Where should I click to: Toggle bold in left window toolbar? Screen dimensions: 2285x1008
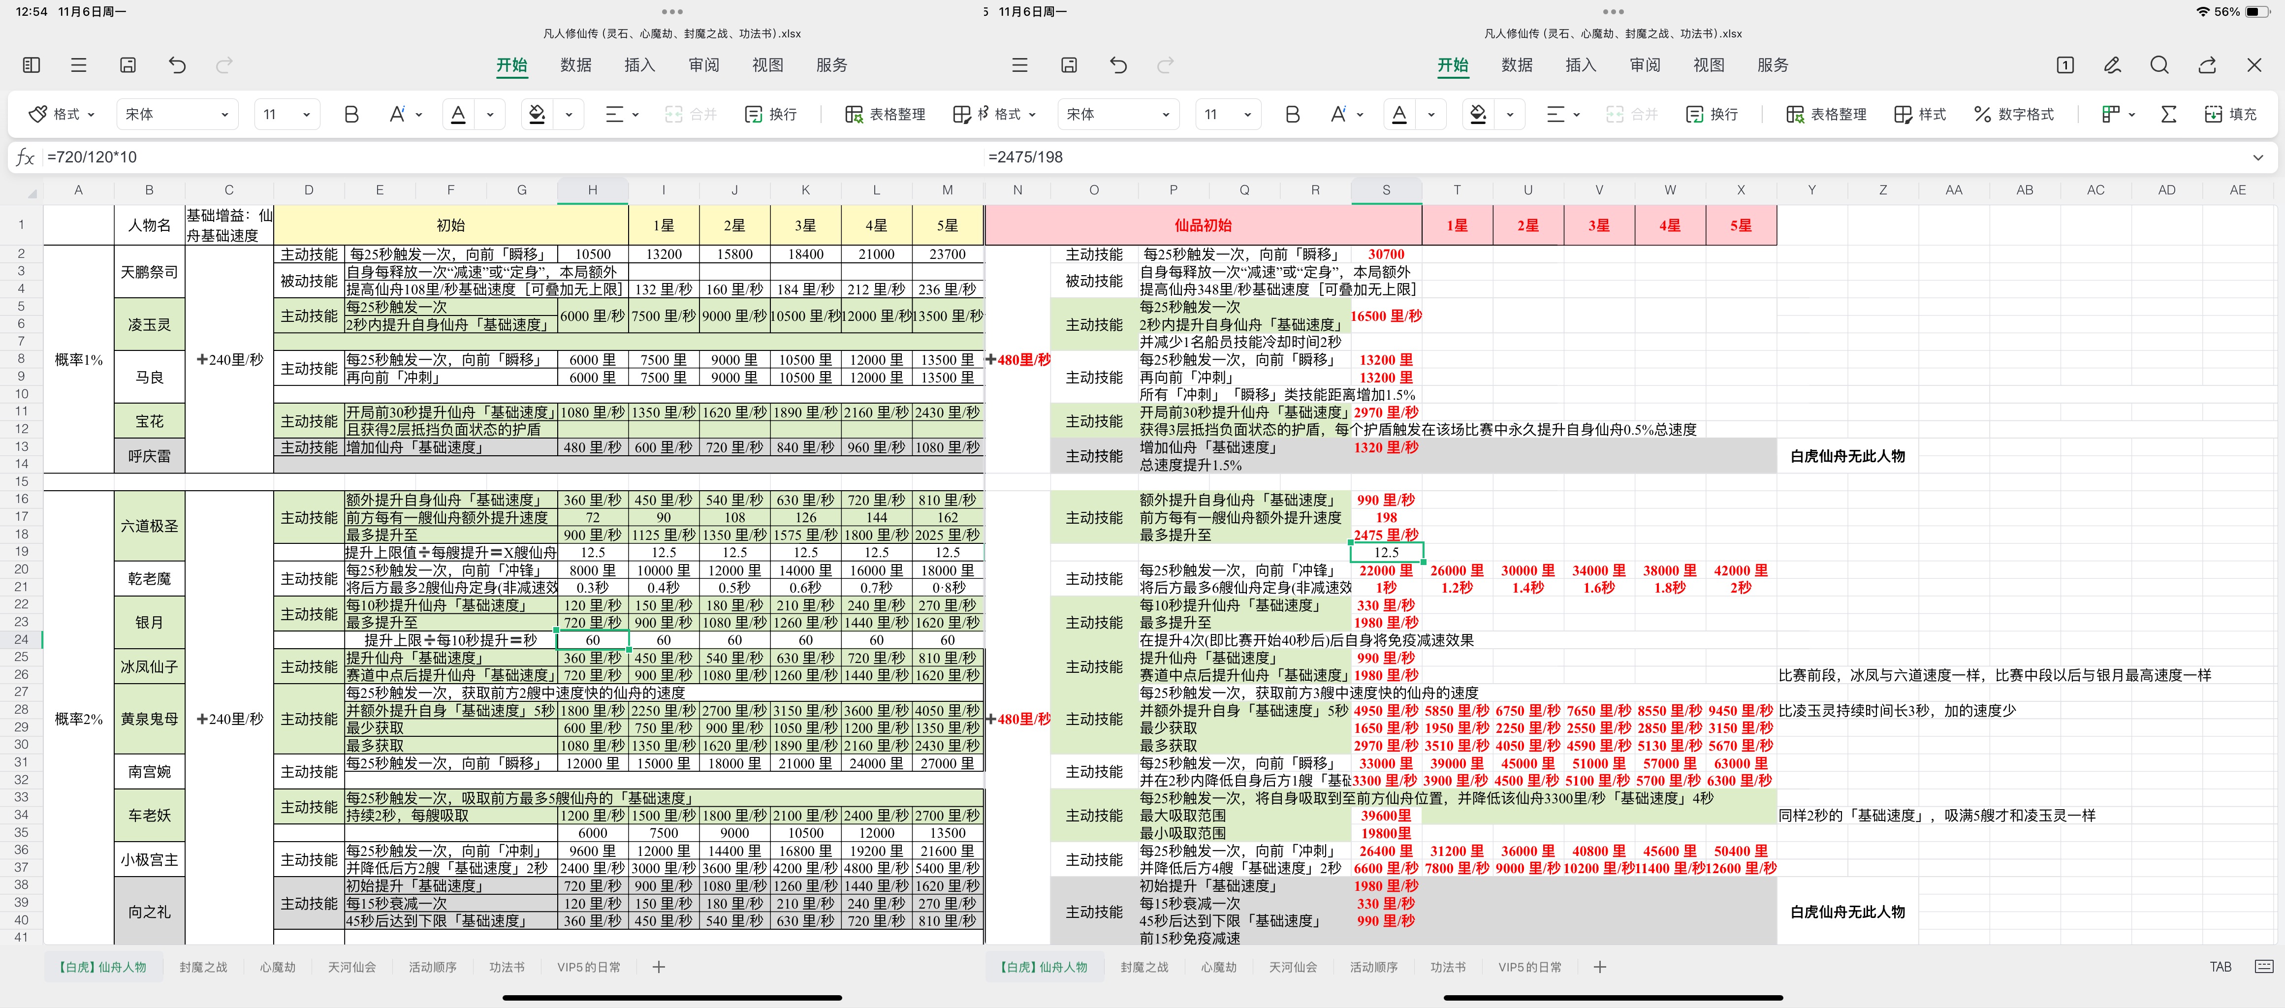coord(351,114)
